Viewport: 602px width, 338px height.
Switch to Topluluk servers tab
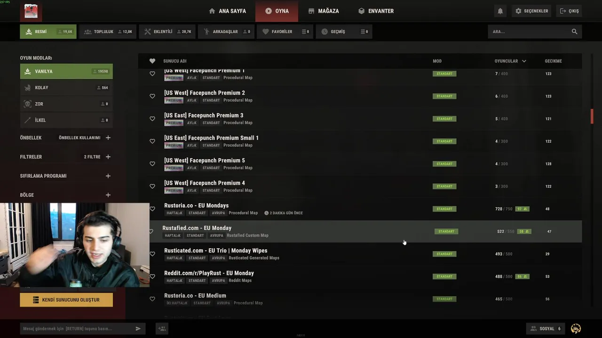click(x=108, y=31)
